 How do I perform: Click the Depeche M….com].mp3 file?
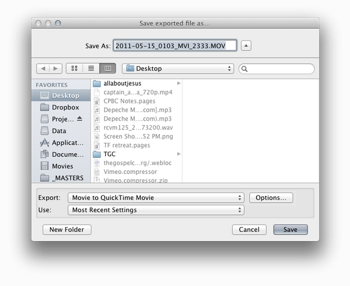pos(136,110)
